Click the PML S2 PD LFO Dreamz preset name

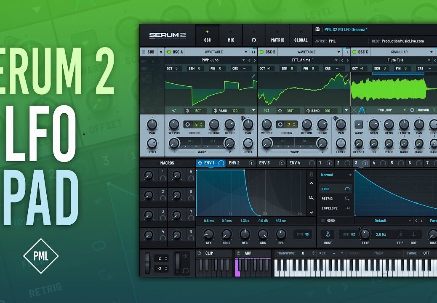tap(346, 29)
